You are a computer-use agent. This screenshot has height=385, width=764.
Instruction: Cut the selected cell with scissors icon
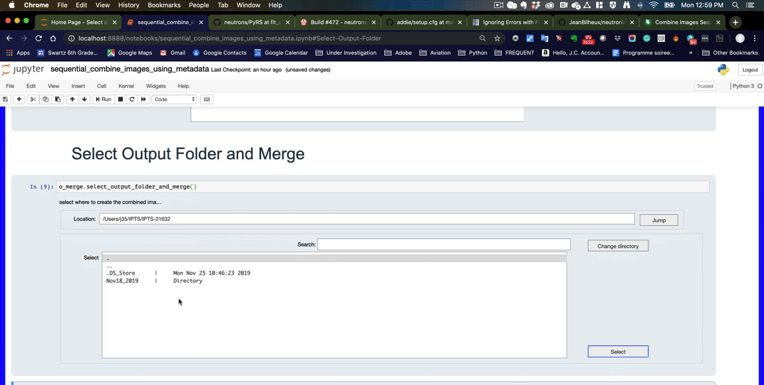click(33, 99)
